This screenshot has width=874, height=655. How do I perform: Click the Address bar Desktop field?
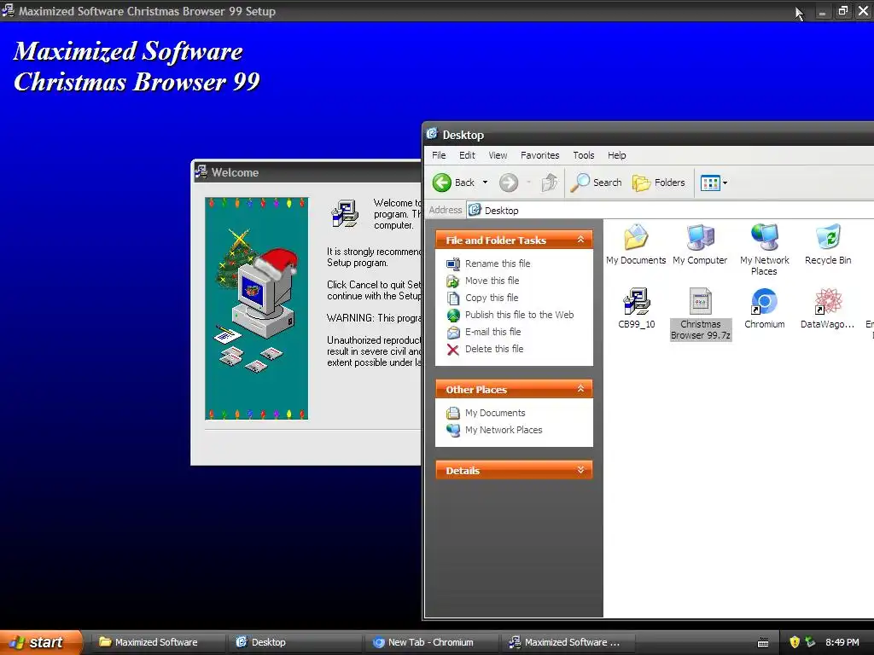(x=670, y=210)
